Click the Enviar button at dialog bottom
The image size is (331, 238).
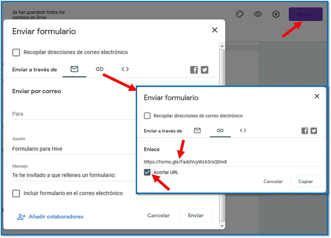click(196, 216)
